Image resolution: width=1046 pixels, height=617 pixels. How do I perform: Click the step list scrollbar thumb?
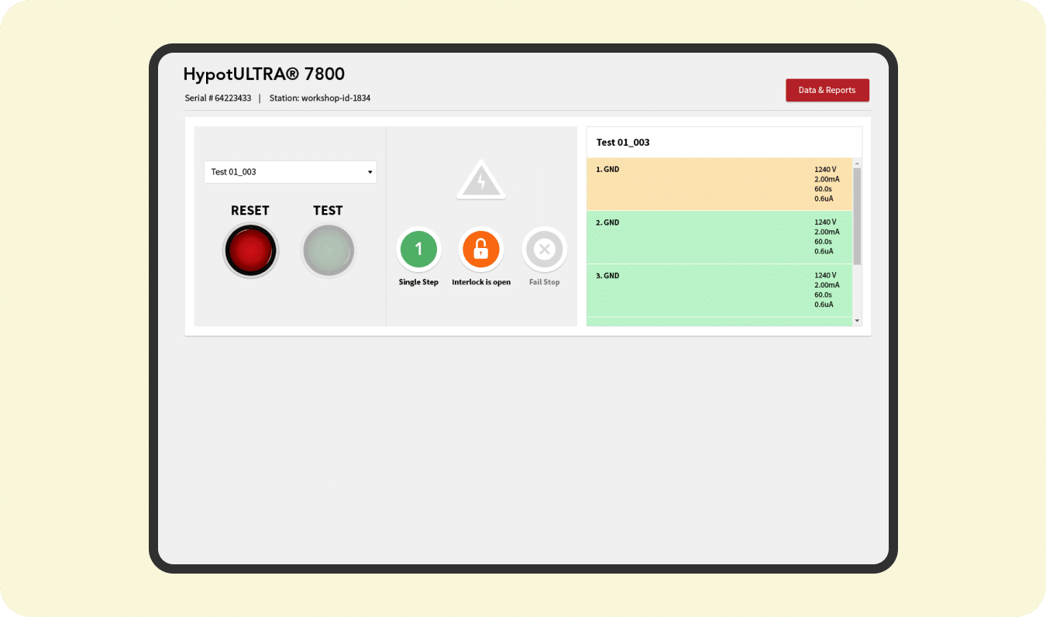coord(857,216)
